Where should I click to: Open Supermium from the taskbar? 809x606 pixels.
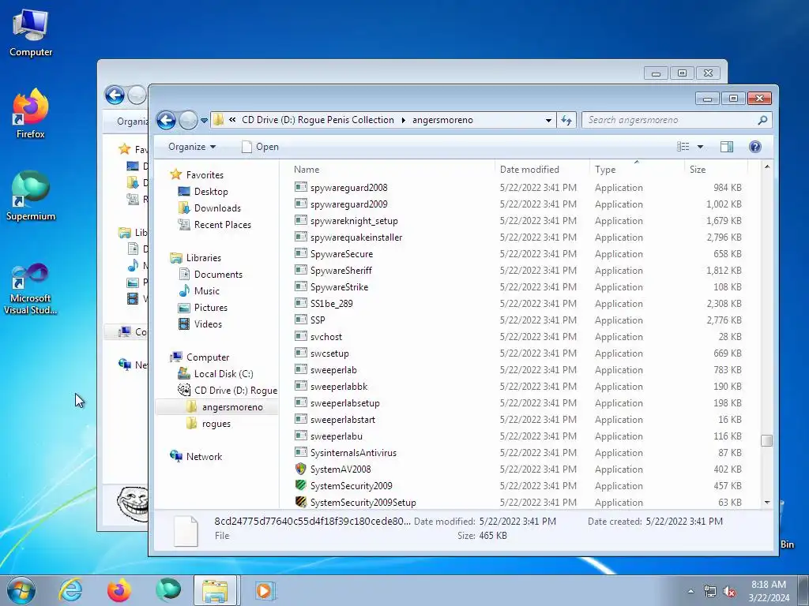coord(168,590)
